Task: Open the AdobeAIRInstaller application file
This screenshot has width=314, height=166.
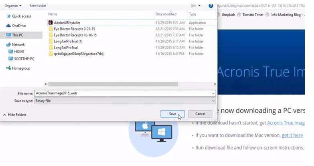Action: point(67,23)
